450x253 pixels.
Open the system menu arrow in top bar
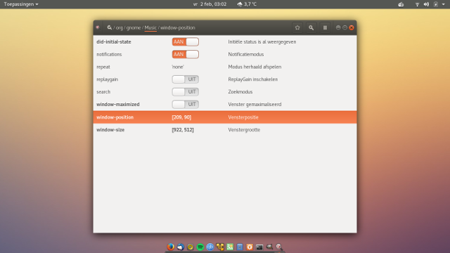(x=444, y=4)
